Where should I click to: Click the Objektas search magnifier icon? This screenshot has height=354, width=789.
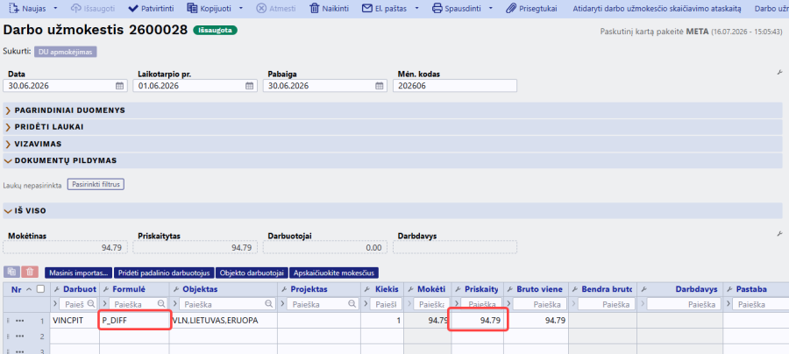[x=269, y=304]
